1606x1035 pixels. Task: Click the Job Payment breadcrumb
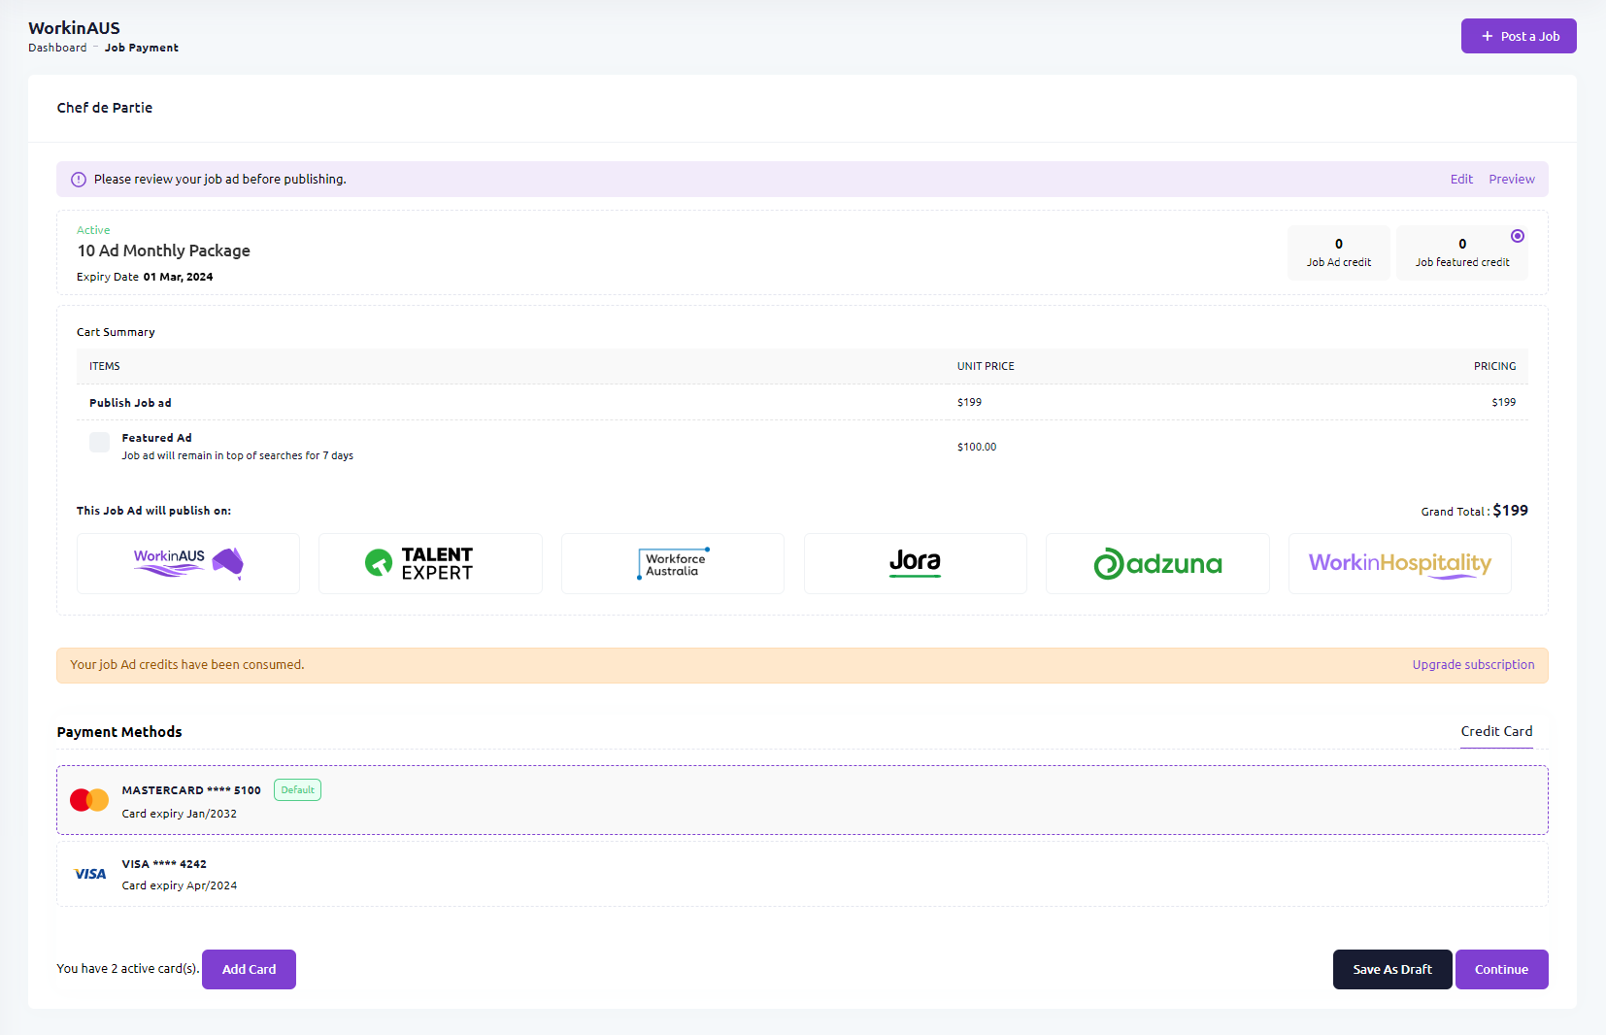point(142,48)
